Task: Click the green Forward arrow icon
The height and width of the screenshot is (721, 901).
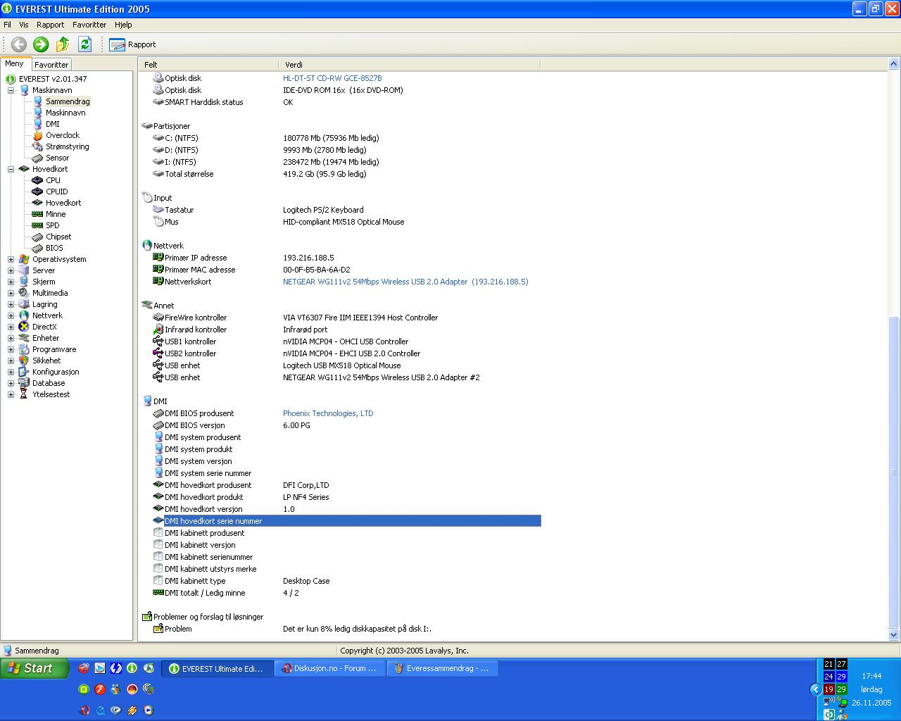Action: click(x=41, y=44)
